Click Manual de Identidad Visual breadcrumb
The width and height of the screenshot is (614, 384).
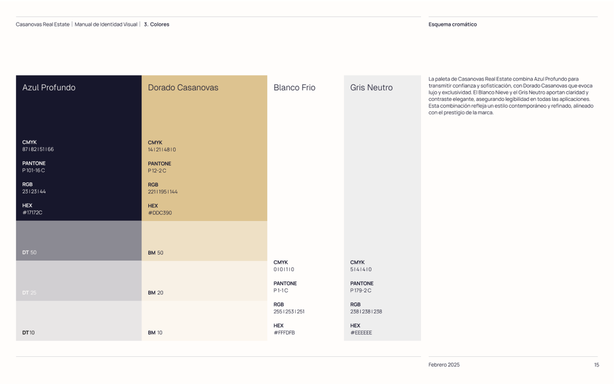106,24
